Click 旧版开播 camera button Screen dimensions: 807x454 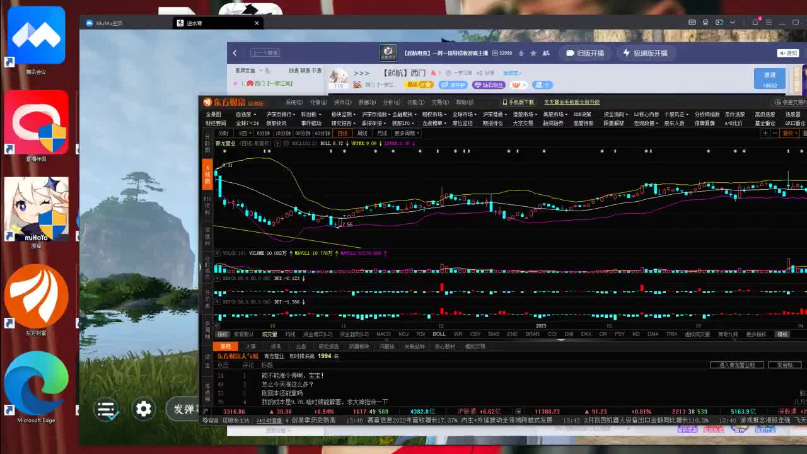point(585,53)
